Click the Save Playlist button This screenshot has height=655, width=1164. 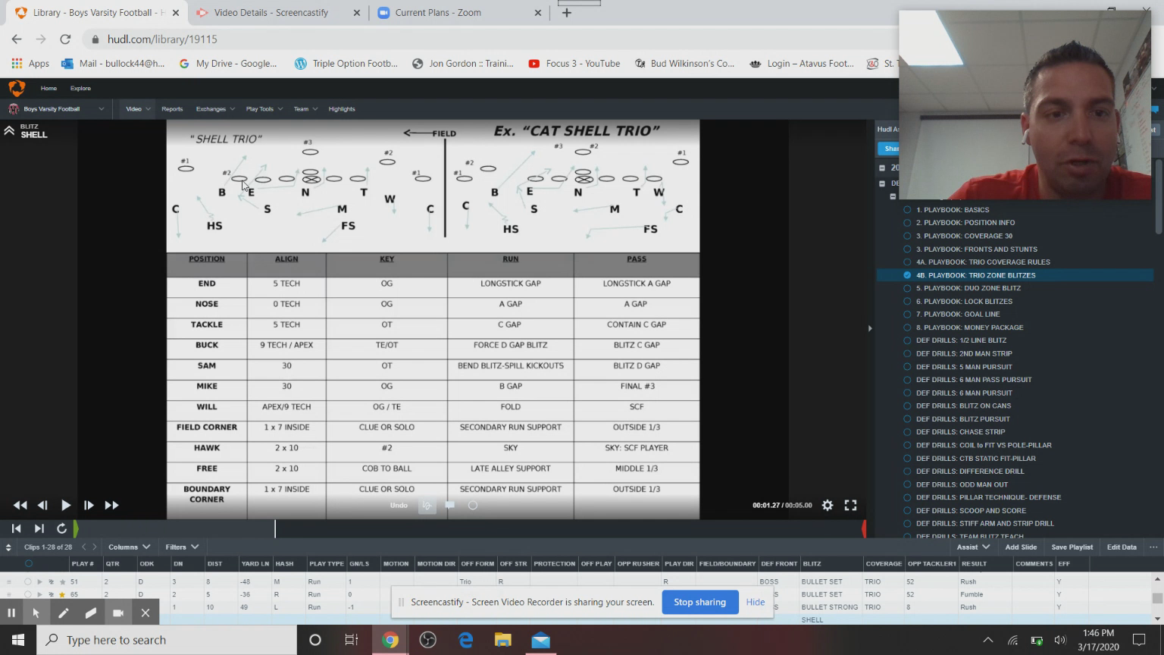point(1072,547)
